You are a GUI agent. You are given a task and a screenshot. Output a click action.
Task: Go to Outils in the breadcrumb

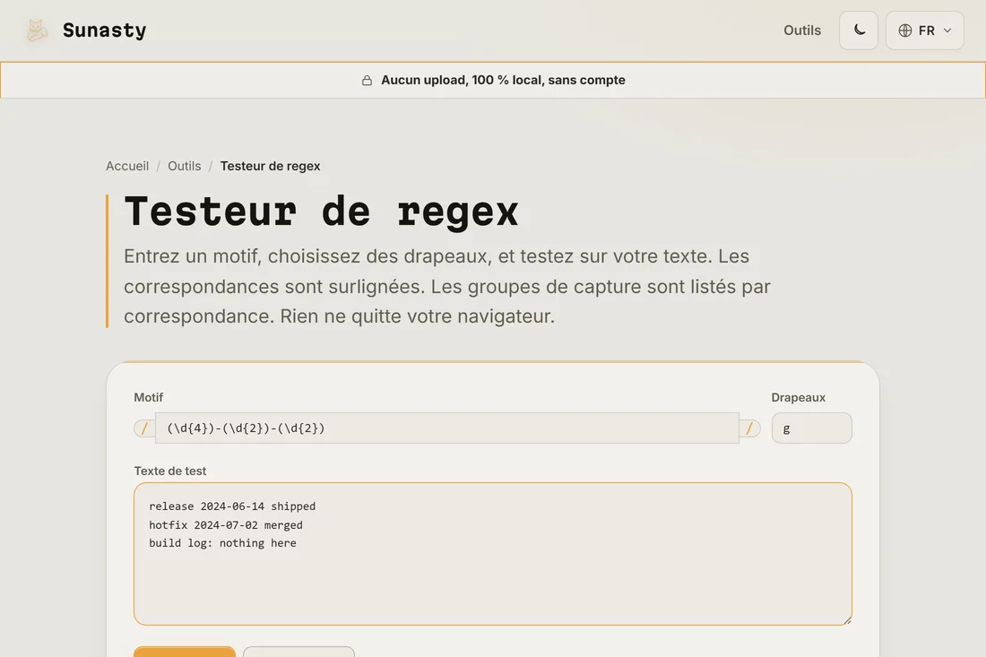coord(185,166)
